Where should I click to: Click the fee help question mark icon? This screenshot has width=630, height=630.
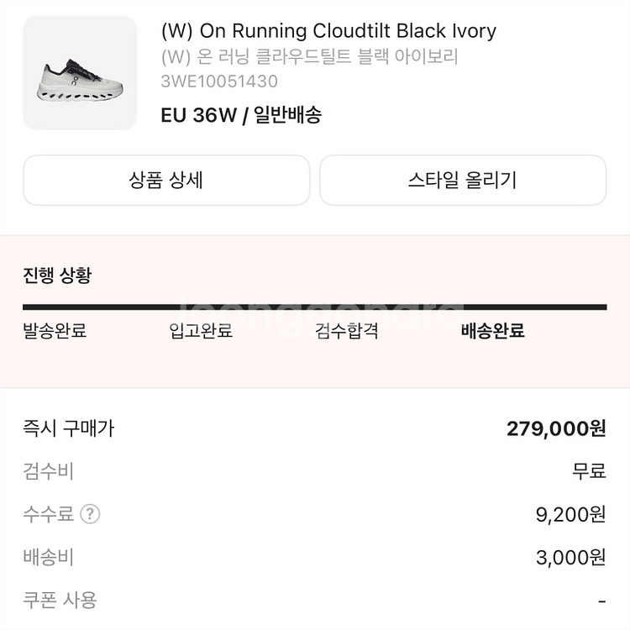(x=90, y=514)
